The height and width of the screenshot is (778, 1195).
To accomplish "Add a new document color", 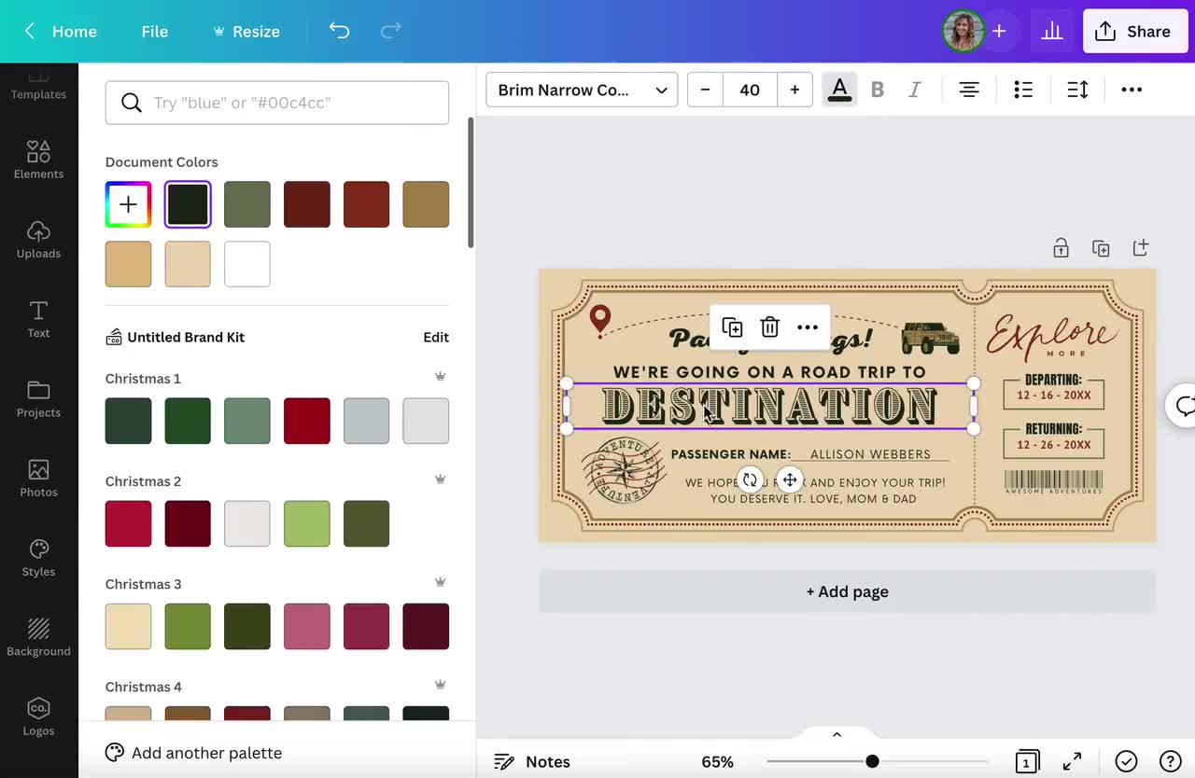I will pos(128,204).
